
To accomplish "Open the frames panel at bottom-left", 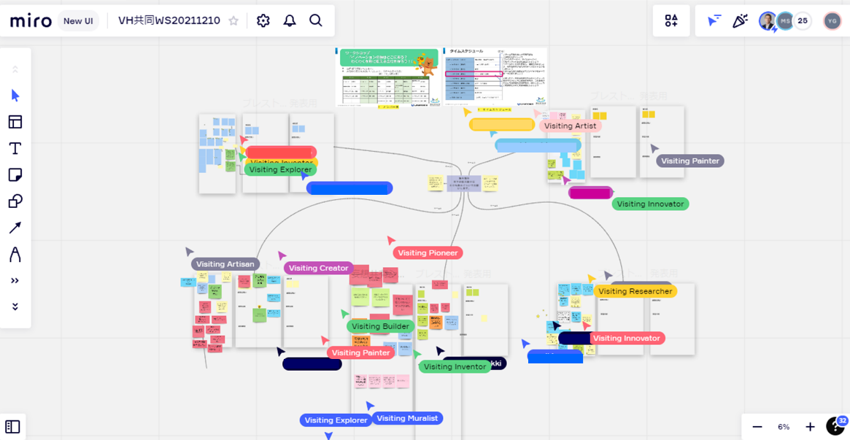I will click(13, 427).
